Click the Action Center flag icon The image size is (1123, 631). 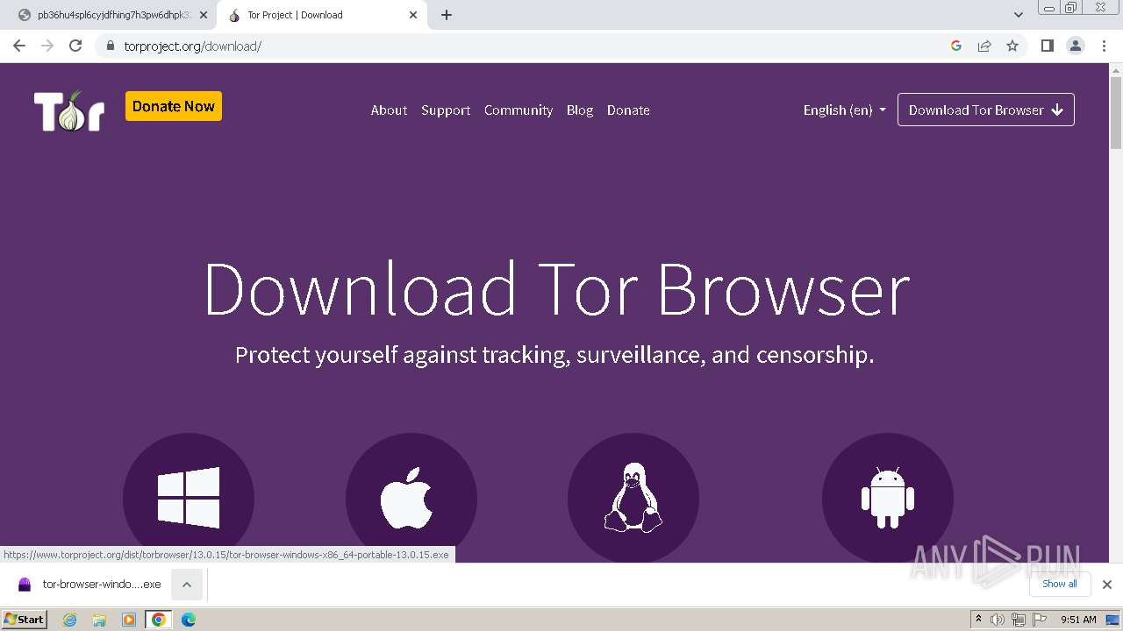1040,620
